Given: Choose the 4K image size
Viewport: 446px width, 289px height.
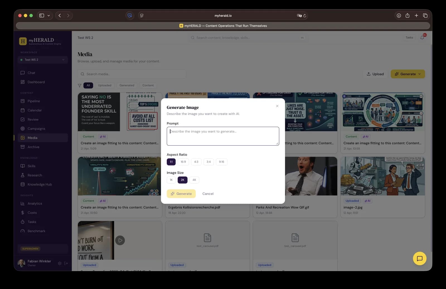Looking at the screenshot, I should coord(194,180).
